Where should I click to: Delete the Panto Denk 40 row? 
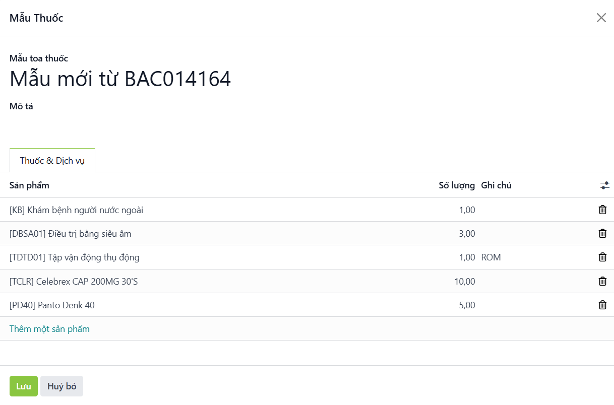click(x=602, y=305)
